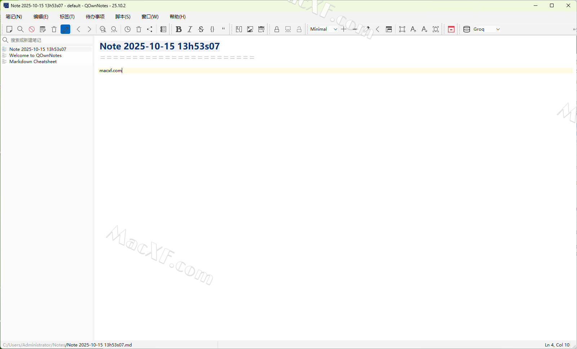Insert block quote from toolbar
This screenshot has width=577, height=349.
coord(223,29)
